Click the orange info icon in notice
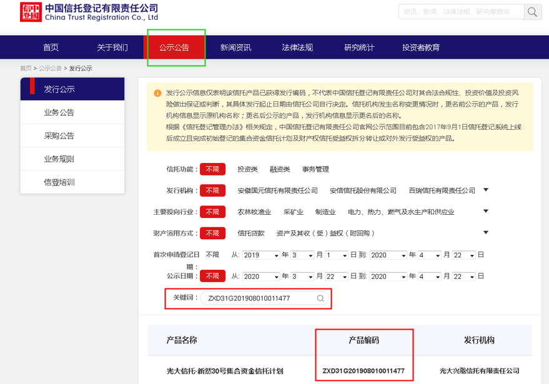 [x=157, y=93]
